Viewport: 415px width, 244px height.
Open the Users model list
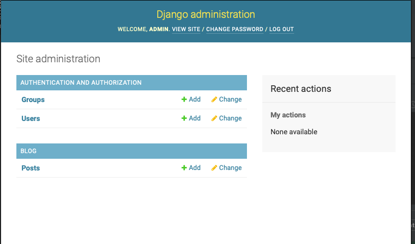tap(31, 118)
